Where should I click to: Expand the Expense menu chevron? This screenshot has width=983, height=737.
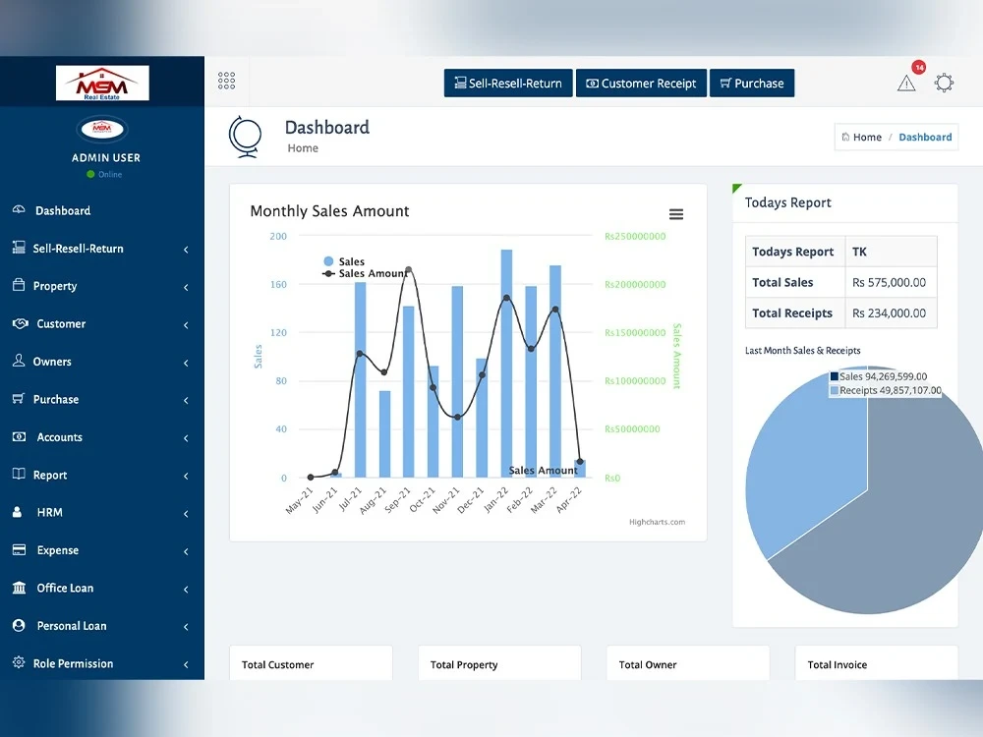(186, 551)
